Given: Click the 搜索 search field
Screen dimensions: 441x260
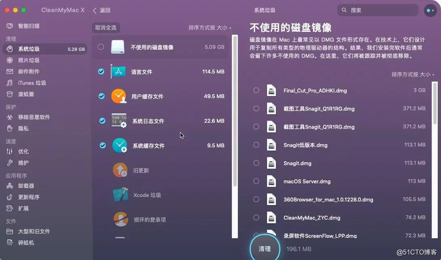Looking at the screenshot, I should coord(378,10).
